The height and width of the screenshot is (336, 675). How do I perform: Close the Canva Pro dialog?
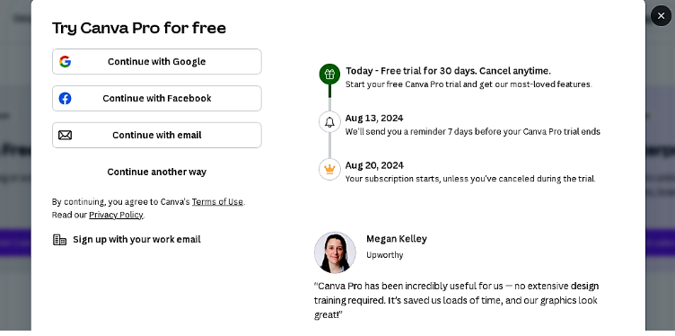[661, 16]
